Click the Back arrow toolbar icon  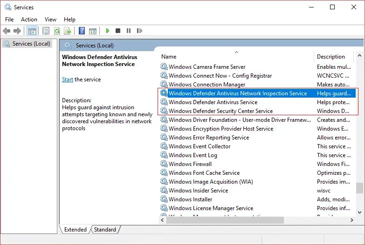click(x=7, y=31)
